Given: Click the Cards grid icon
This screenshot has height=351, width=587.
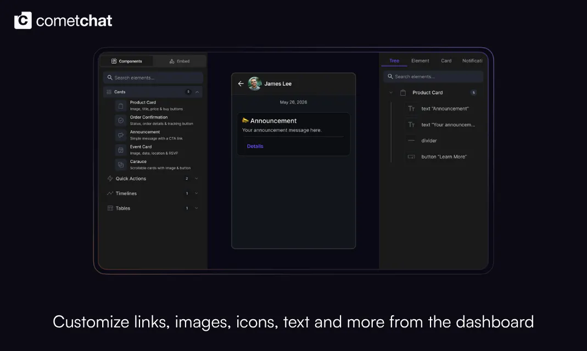Looking at the screenshot, I should 109,92.
